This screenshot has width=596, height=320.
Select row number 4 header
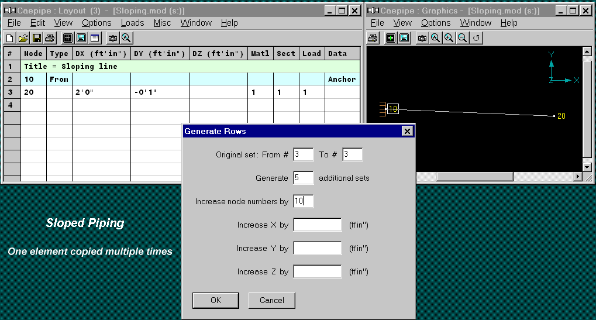[x=12, y=105]
